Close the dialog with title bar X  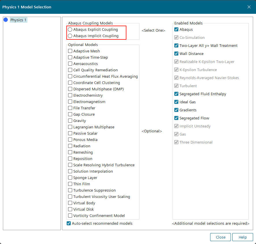[249, 7]
